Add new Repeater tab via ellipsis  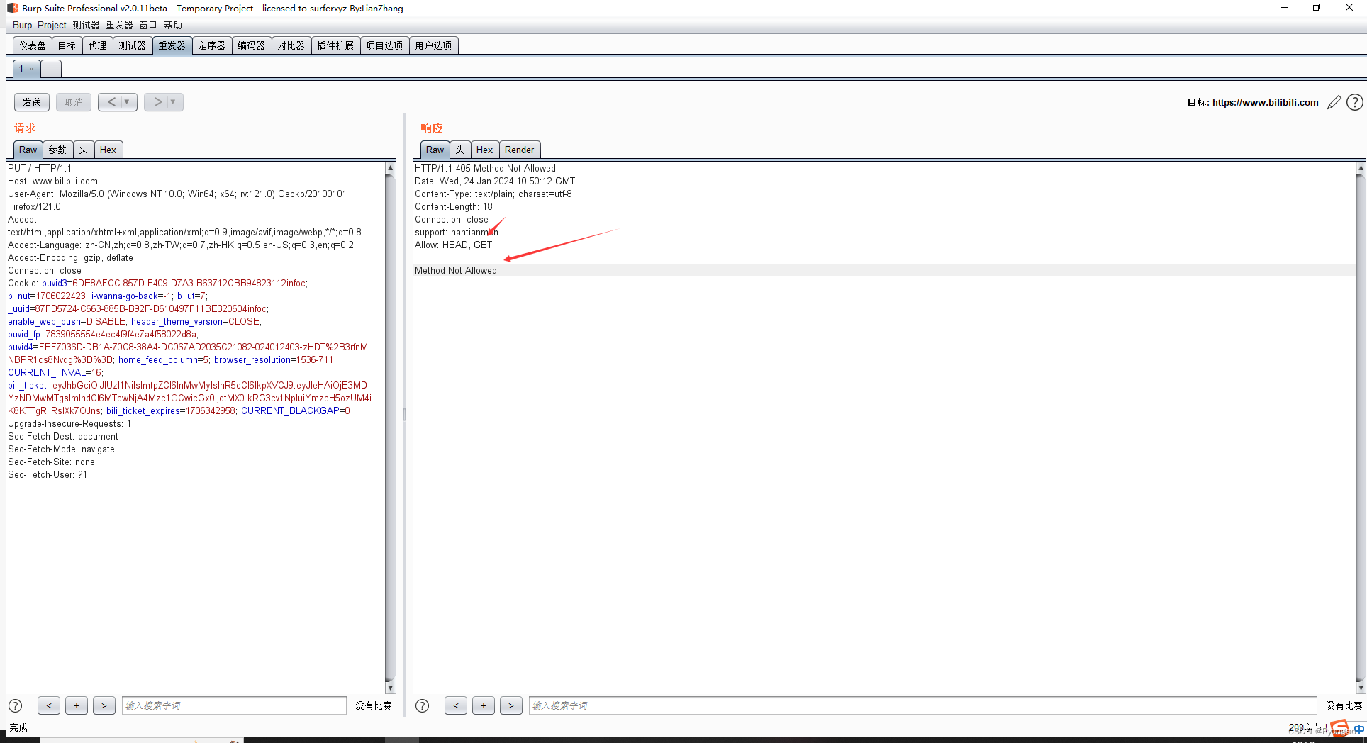coord(50,69)
